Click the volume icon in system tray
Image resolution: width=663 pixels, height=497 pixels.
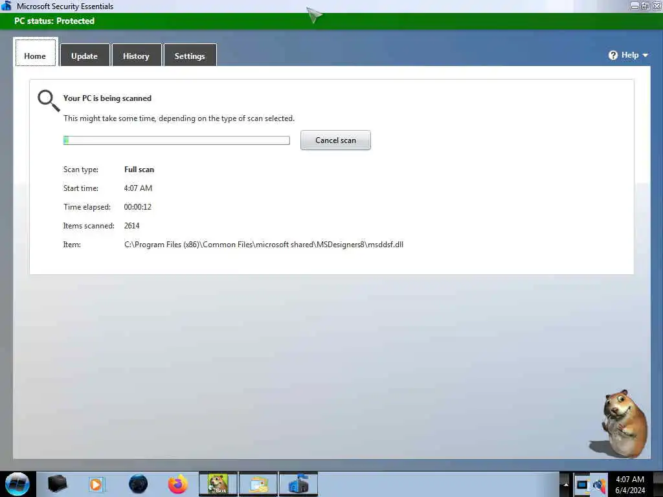[x=599, y=485]
